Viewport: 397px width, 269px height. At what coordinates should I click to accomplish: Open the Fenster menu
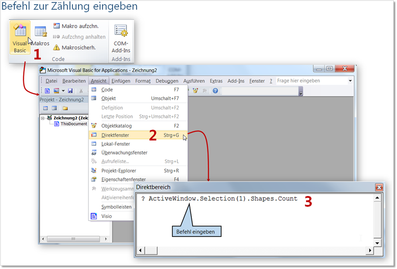(x=257, y=81)
